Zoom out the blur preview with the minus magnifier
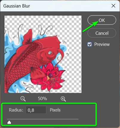 23,99
